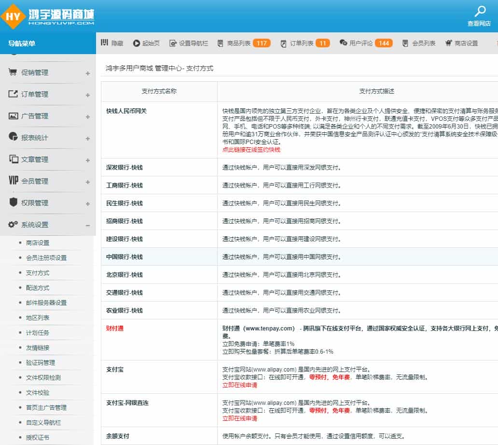The width and height of the screenshot is (498, 445).
Task: Click the VIP icon for 会员管理
Action: [x=14, y=180]
